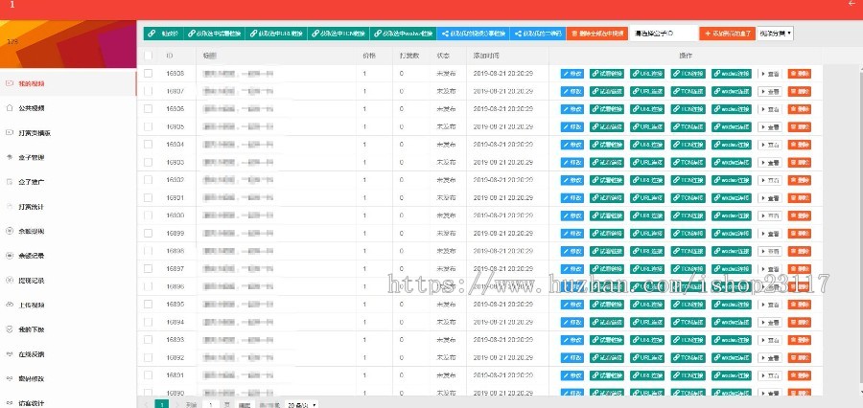Image resolution: width=863 pixels, height=408 pixels.
Task: Click the 添加时间 column header
Action: click(486, 56)
